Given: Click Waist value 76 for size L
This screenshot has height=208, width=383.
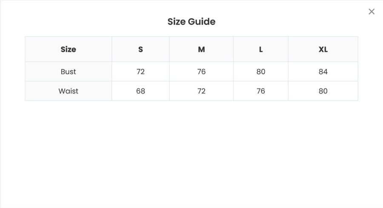Looking at the screenshot, I should click(261, 91).
